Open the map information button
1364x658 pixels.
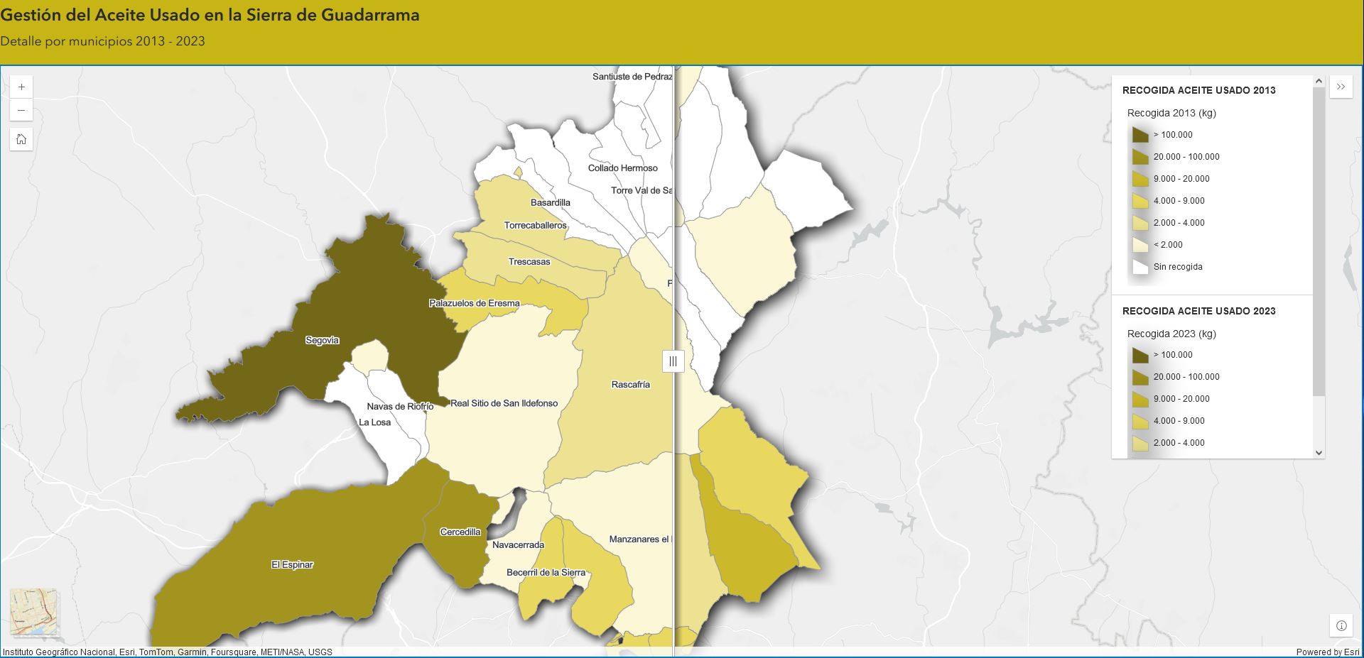[x=1341, y=625]
